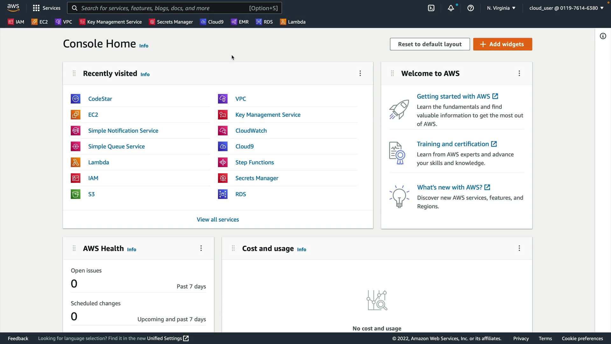Click the CloudWatch service icon
The image size is (611, 344).
[x=222, y=131]
